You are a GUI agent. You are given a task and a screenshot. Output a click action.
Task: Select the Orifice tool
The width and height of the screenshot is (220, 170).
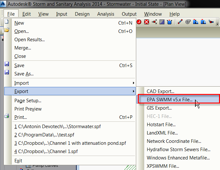point(196,22)
